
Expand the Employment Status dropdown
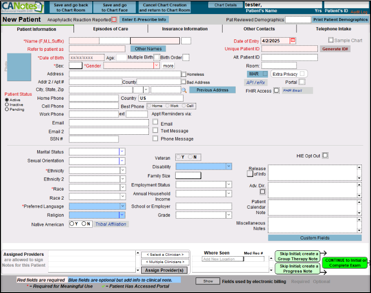pyautogui.click(x=229, y=185)
